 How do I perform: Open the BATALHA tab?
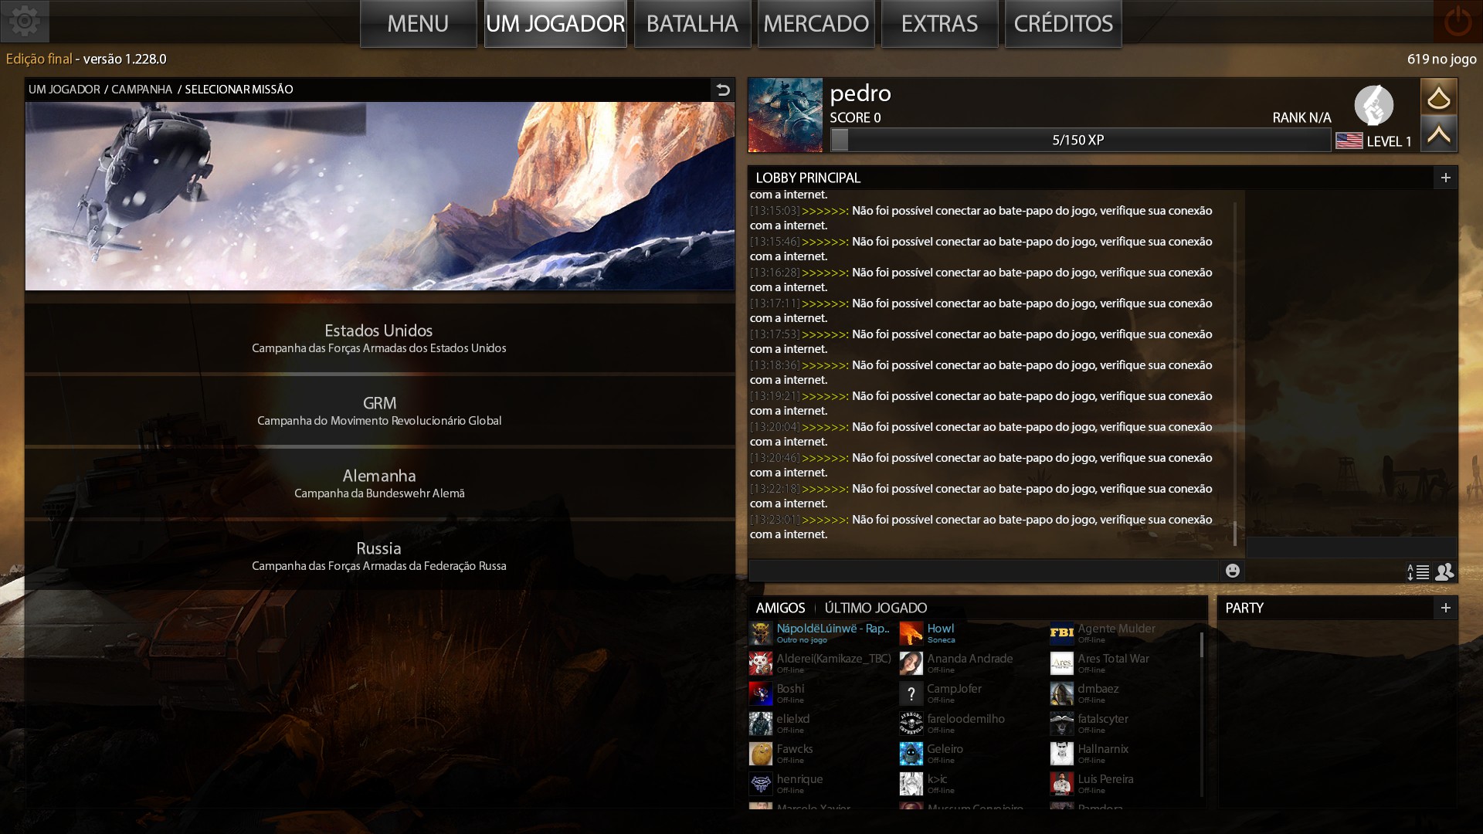click(692, 24)
